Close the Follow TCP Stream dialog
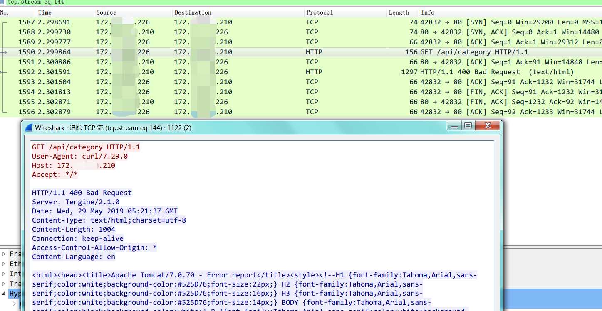The image size is (602, 311). point(488,126)
